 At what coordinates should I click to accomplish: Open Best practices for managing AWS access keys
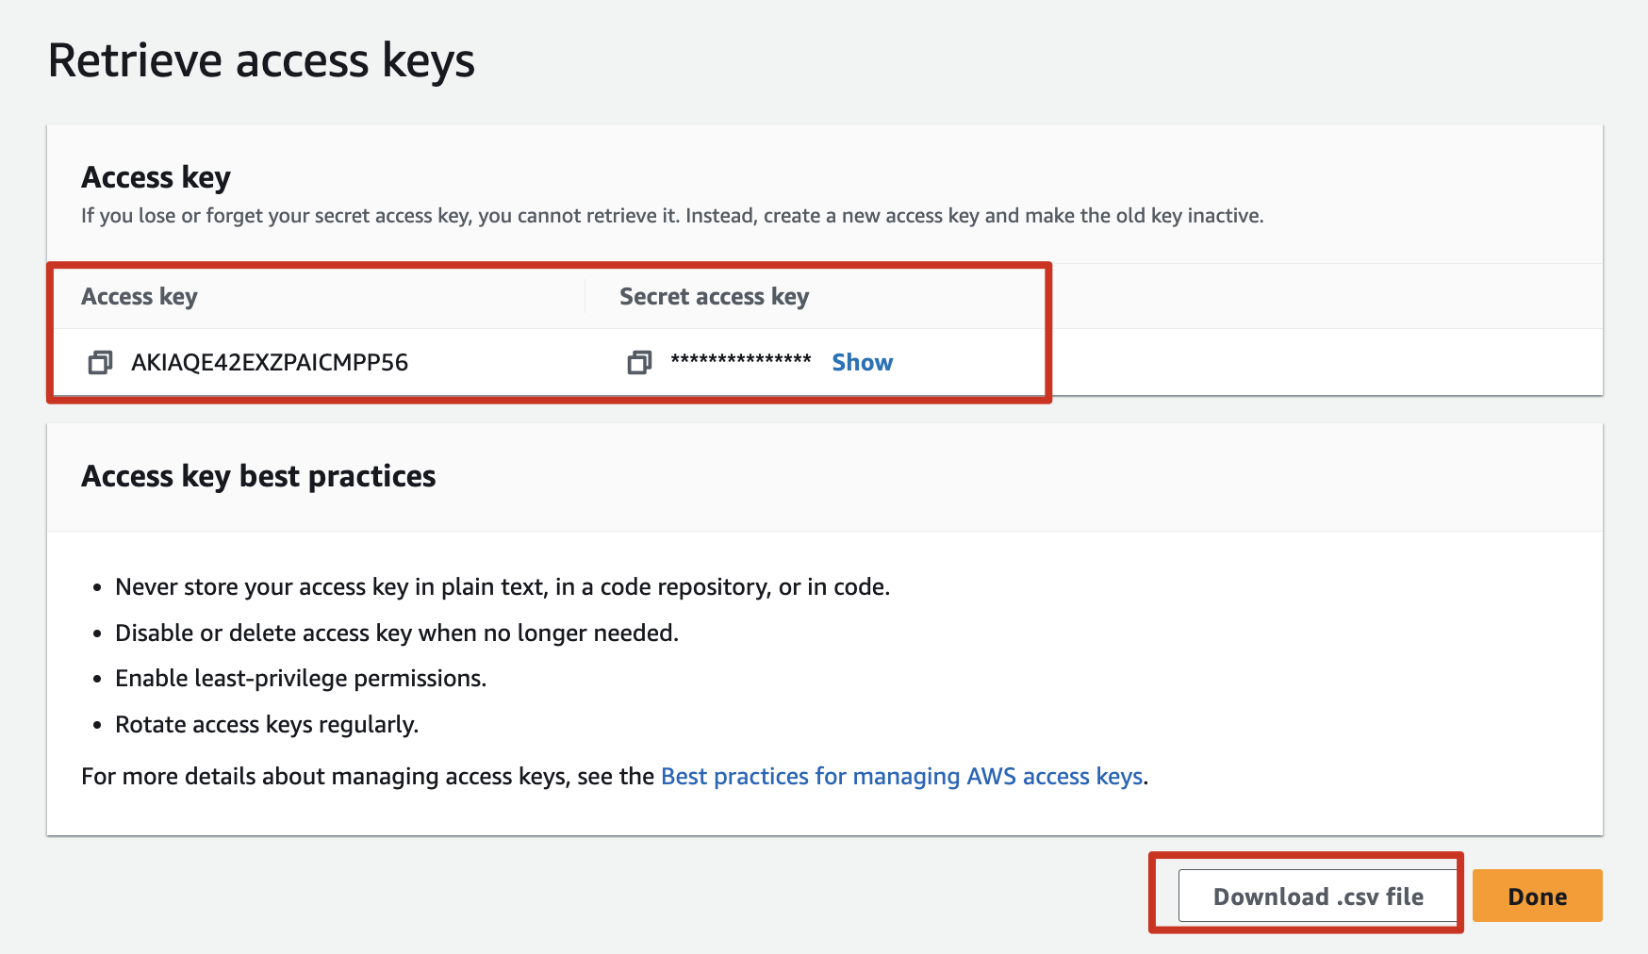[x=901, y=776]
